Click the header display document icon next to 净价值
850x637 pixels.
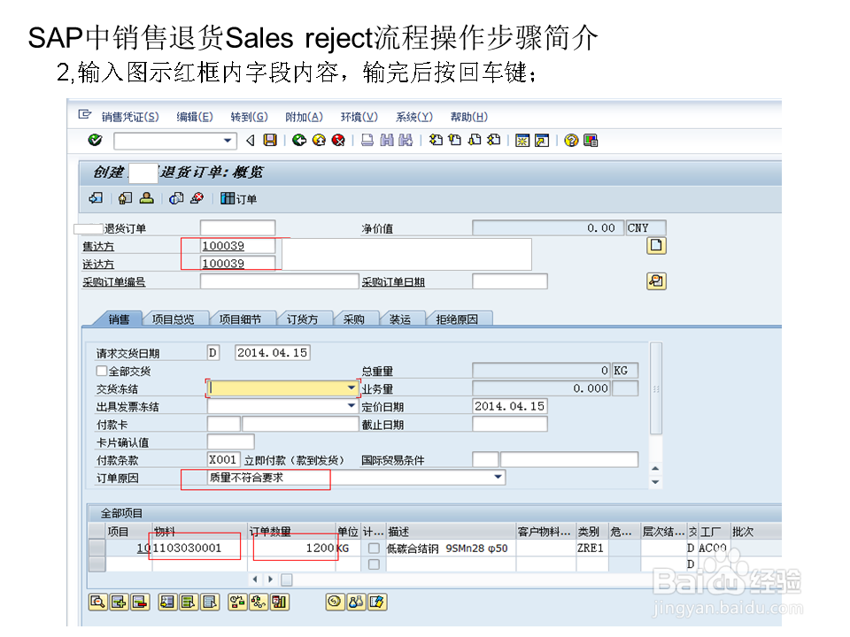click(656, 246)
